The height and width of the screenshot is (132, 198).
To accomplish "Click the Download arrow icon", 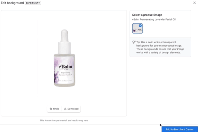I will pyautogui.click(x=65, y=109).
